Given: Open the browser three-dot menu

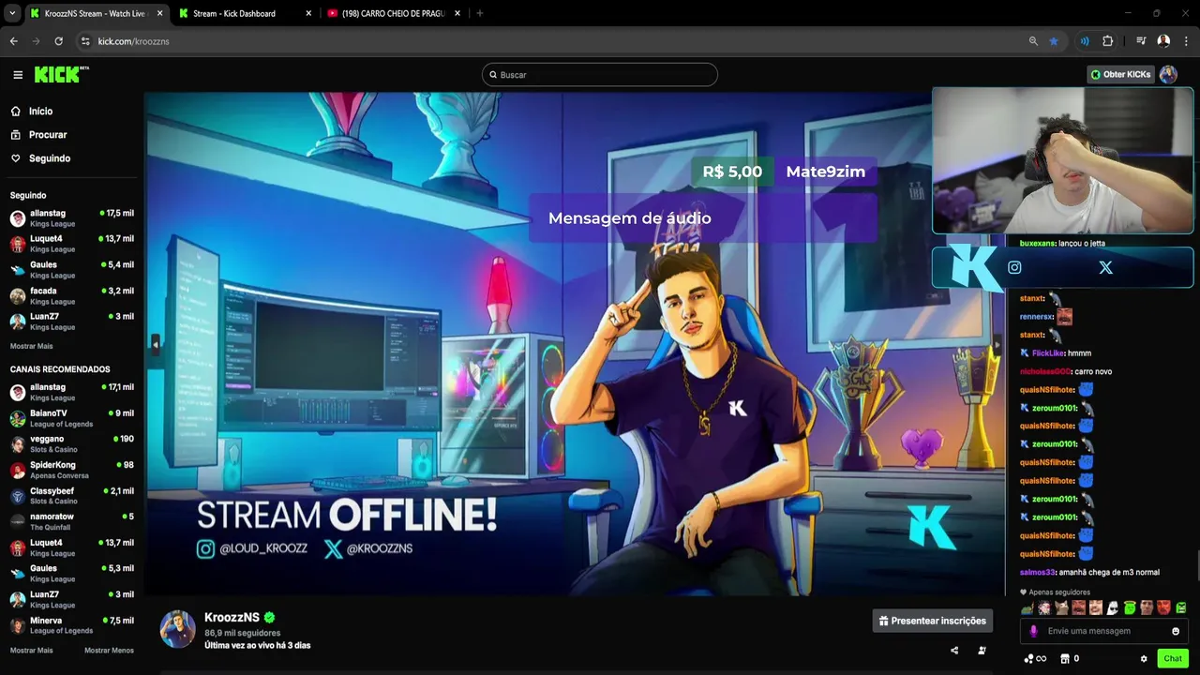Looking at the screenshot, I should coord(1187,41).
